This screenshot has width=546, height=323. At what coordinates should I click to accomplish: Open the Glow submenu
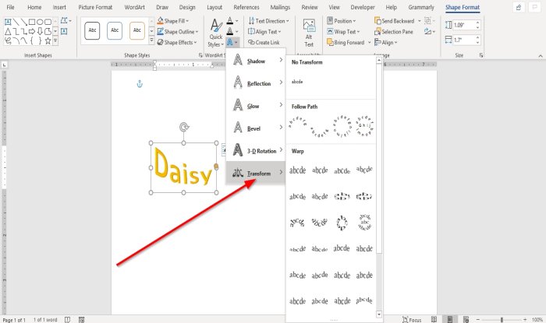click(256, 106)
